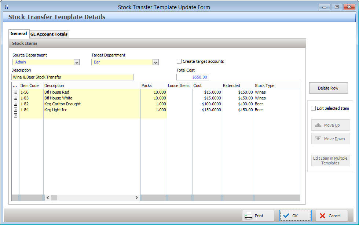359x225 pixels.
Task: Open the Target Department dropdown
Action: [x=155, y=62]
